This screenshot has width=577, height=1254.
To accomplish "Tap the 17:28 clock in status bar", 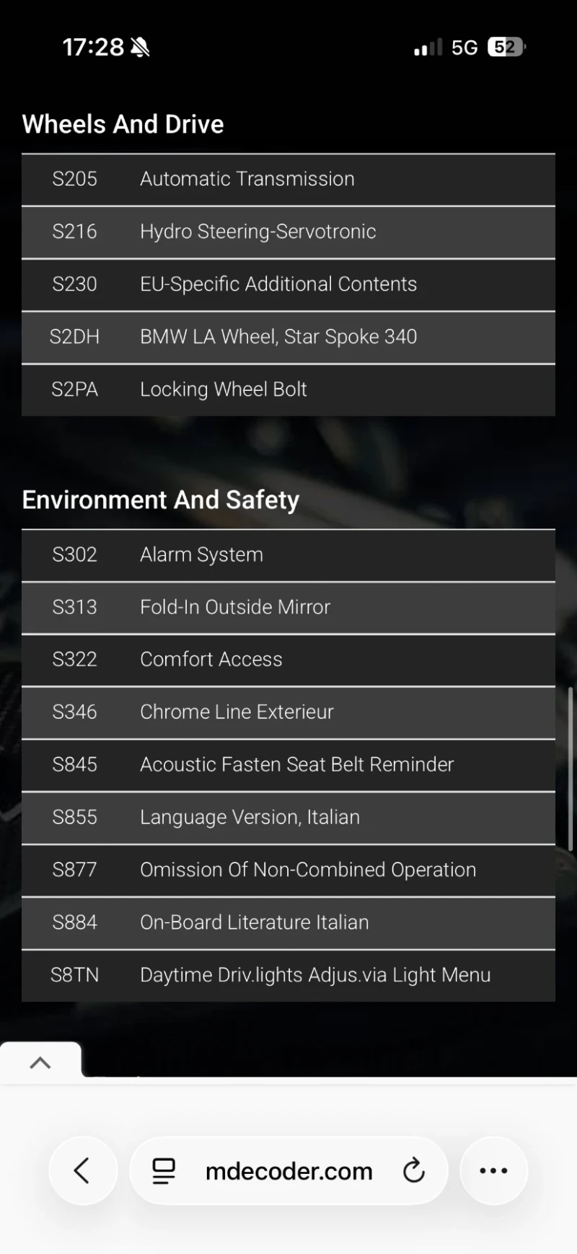I will (x=93, y=48).
